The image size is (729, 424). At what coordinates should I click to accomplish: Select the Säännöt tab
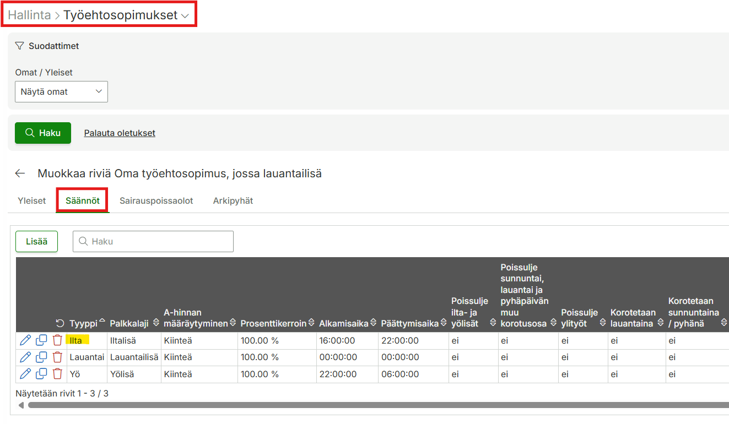coord(83,200)
